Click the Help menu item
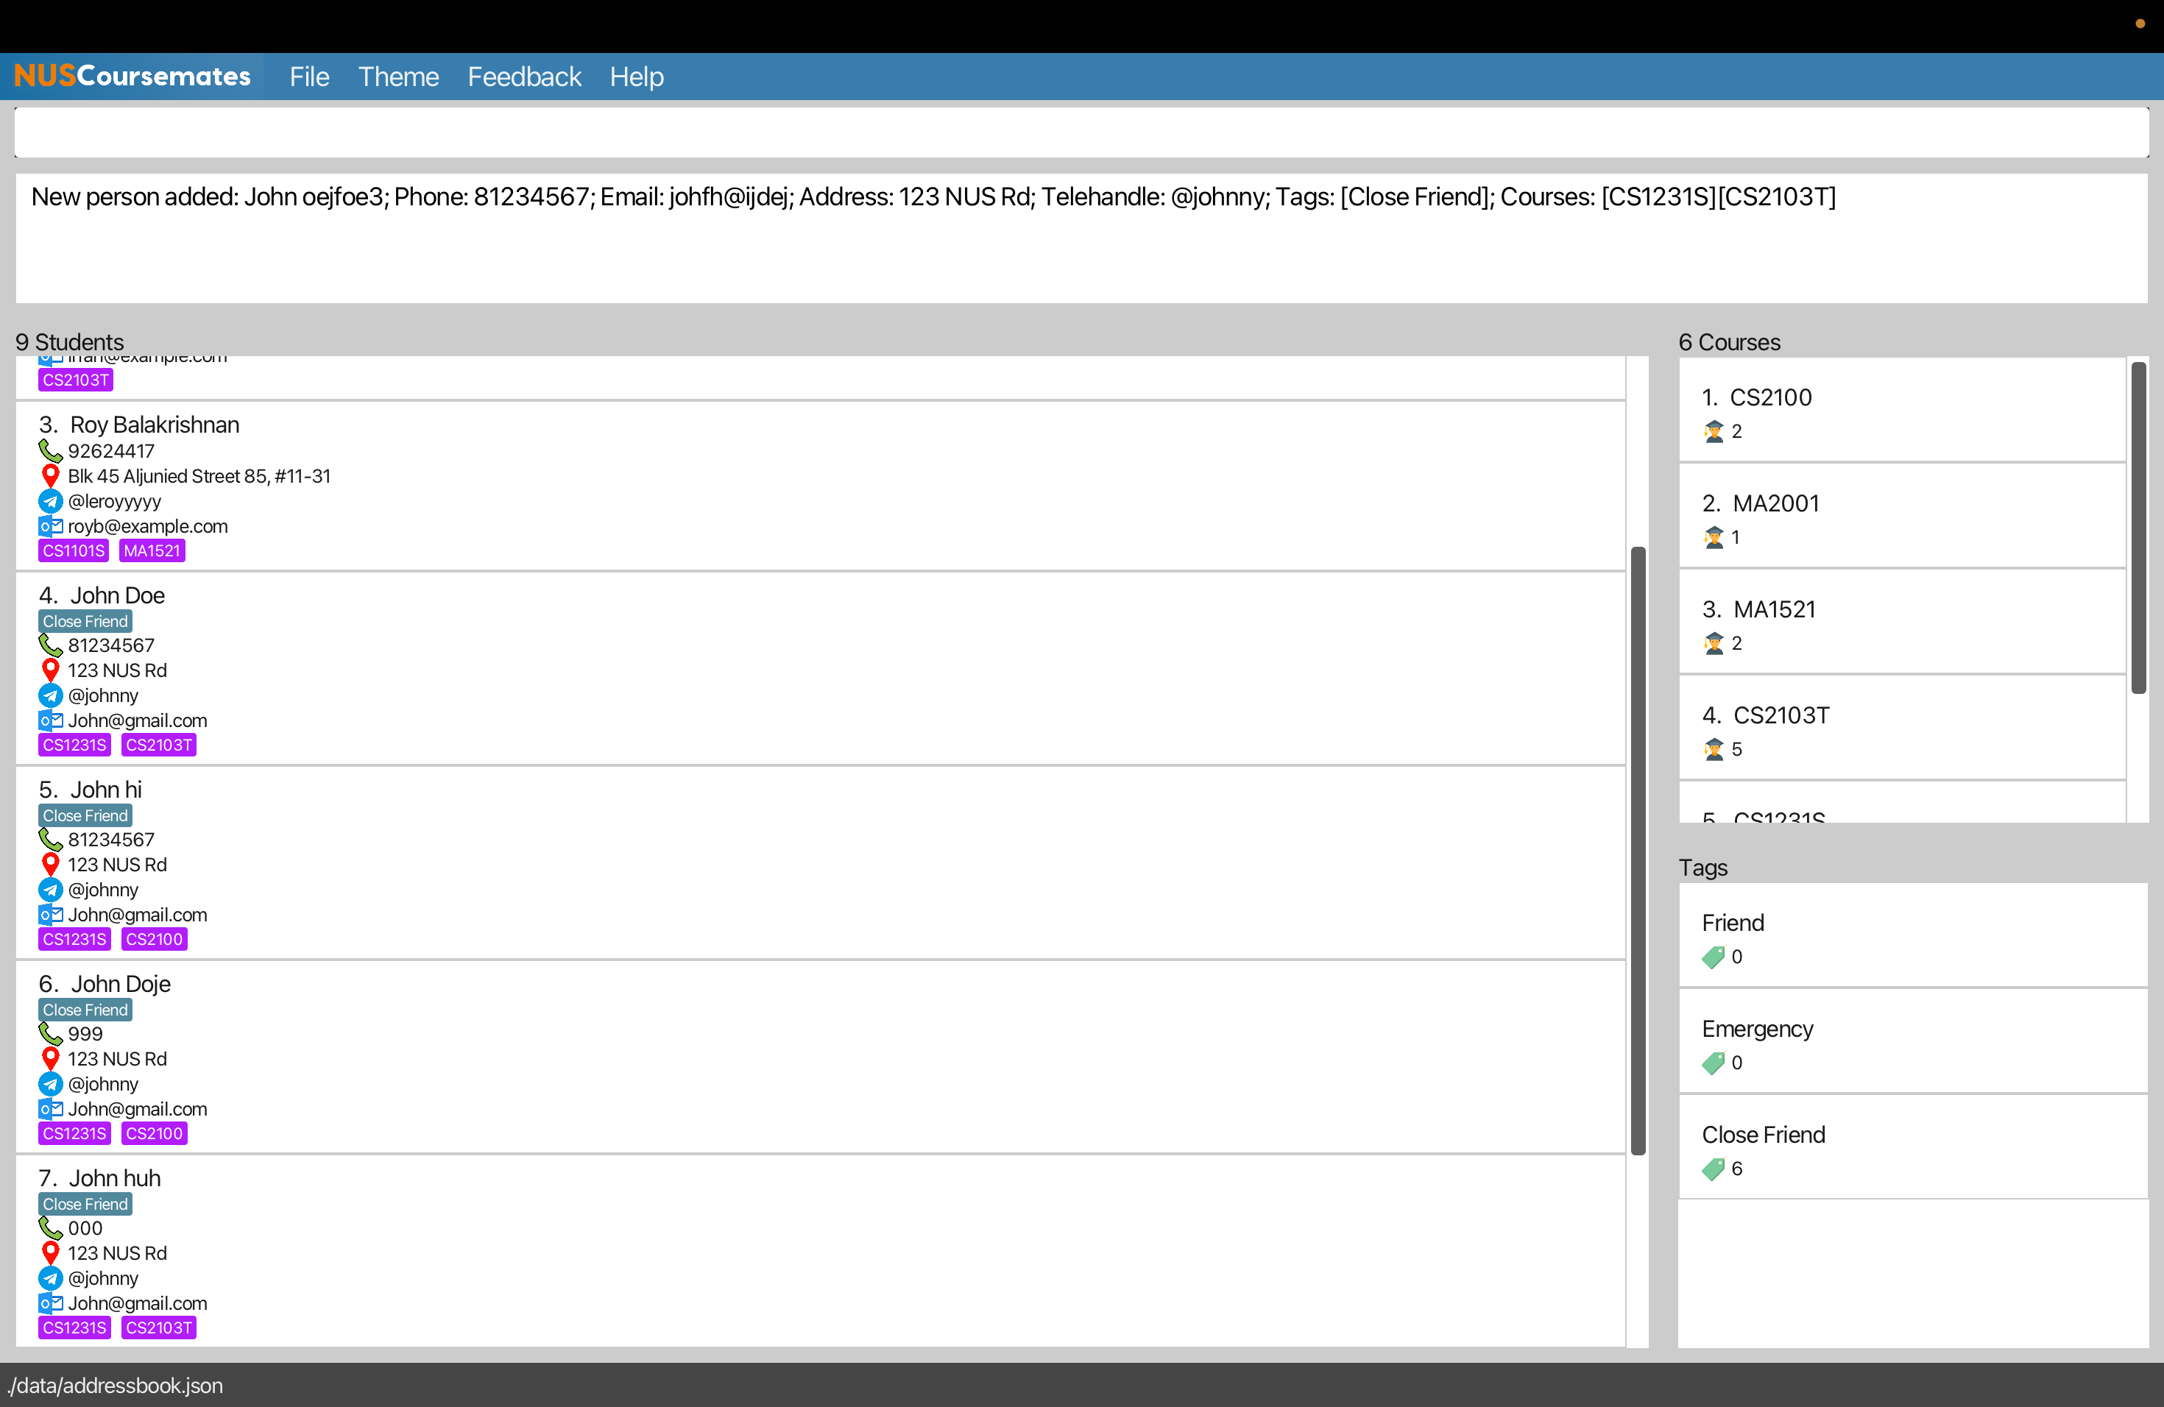This screenshot has height=1407, width=2164. coord(636,74)
